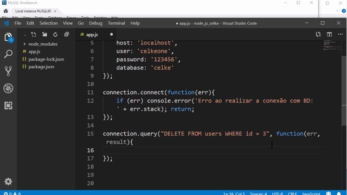Click the VS Code logo icon
347x195 pixels.
click(x=6, y=23)
